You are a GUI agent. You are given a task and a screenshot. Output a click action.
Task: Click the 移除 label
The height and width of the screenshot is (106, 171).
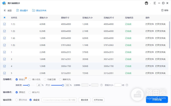tap(166, 10)
